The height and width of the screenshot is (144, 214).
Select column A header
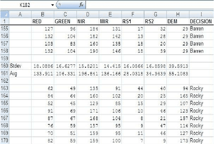20,14
